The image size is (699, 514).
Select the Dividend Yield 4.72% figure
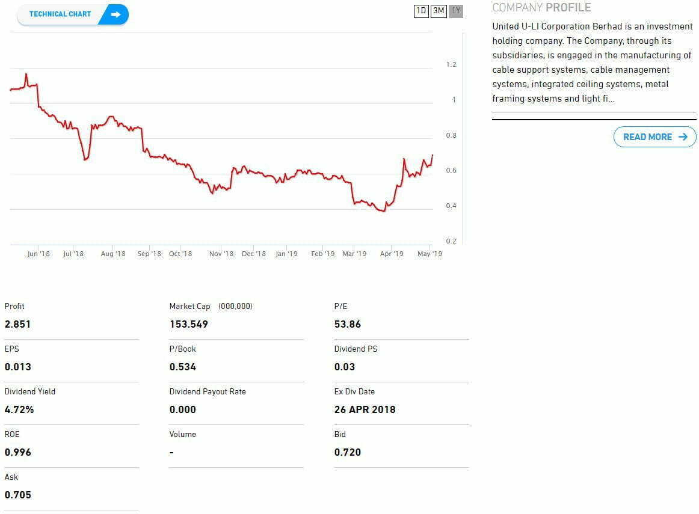click(19, 409)
